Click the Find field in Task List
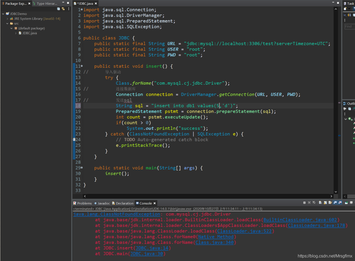This screenshot has height=261, width=355. (350, 26)
